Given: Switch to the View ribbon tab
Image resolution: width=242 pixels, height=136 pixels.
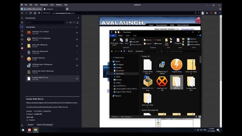Looking at the screenshot, I should pos(135,36).
